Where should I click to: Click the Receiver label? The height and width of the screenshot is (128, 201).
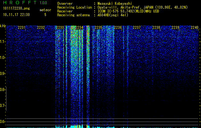[x=65, y=11]
